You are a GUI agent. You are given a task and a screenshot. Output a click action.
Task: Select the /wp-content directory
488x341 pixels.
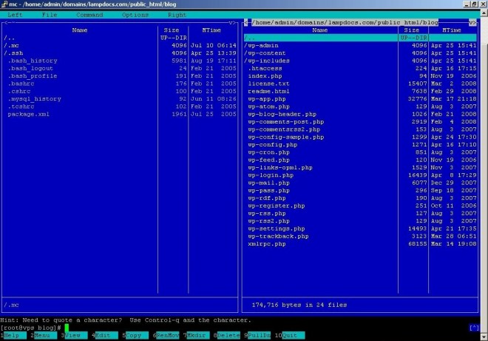pos(360,53)
